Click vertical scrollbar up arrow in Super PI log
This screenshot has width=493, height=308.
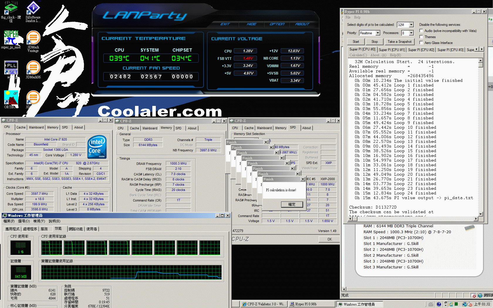480,61
